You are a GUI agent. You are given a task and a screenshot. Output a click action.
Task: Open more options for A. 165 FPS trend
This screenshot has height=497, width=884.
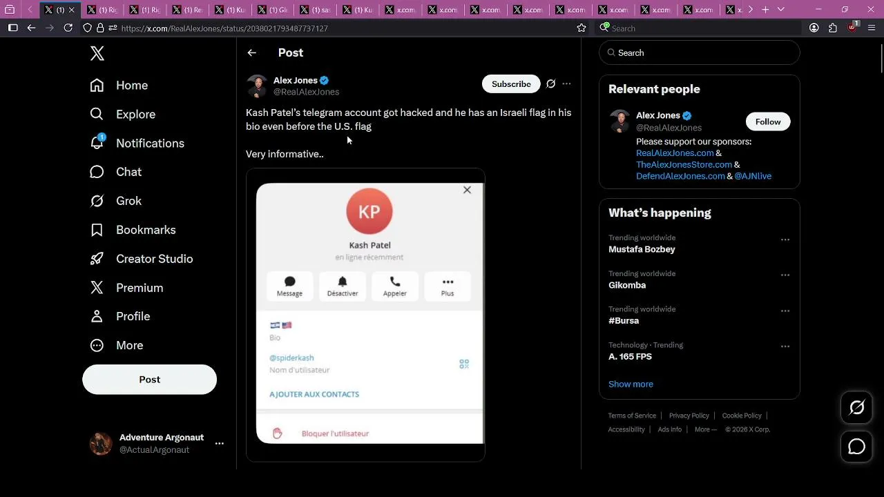785,347
